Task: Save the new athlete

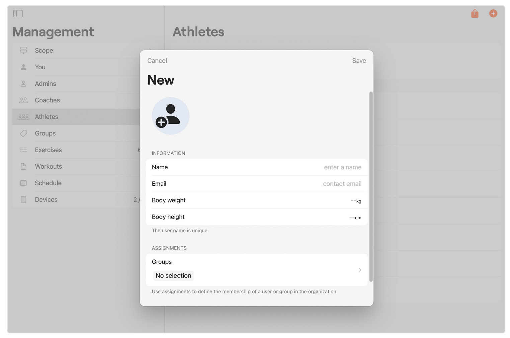Action: click(359, 61)
